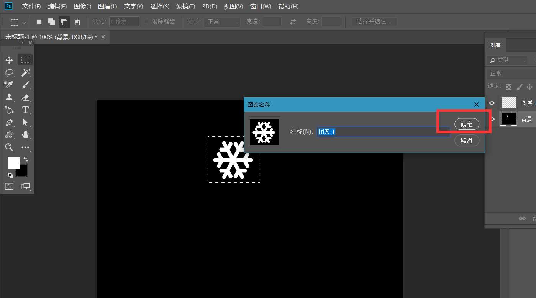Select the Clone Stamp tool
This screenshot has width=536, height=298.
pyautogui.click(x=9, y=98)
